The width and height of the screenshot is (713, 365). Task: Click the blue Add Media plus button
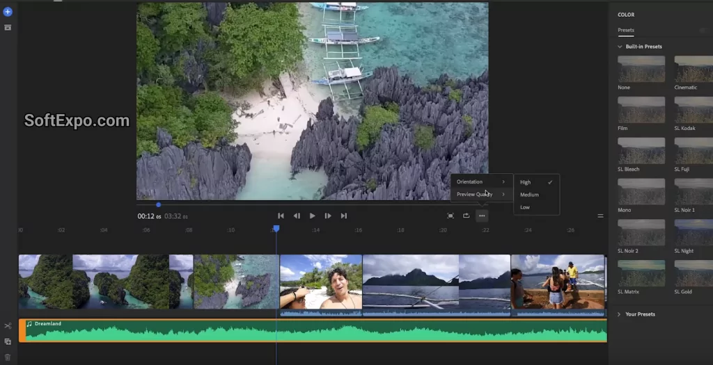click(x=8, y=12)
